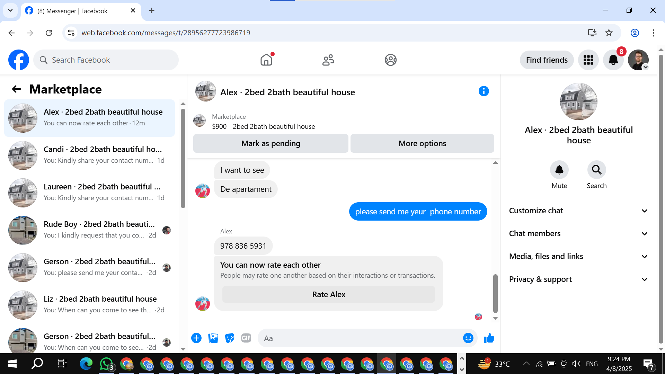This screenshot has width=665, height=374.
Task: Expand Media, files and links section
Action: click(x=578, y=256)
